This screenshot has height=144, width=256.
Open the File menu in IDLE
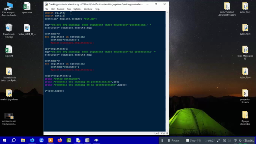(46, 9)
